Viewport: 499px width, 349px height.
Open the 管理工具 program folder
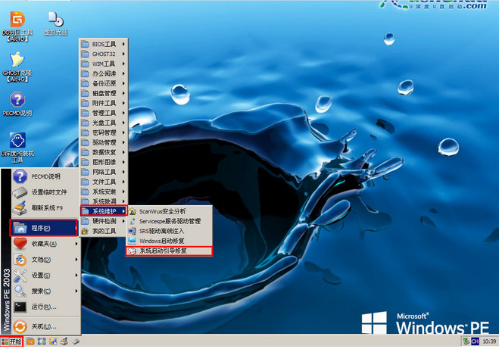click(104, 113)
